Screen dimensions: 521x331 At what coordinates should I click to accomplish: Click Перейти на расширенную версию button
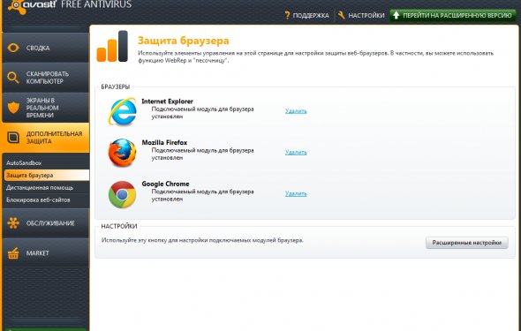coord(452,15)
